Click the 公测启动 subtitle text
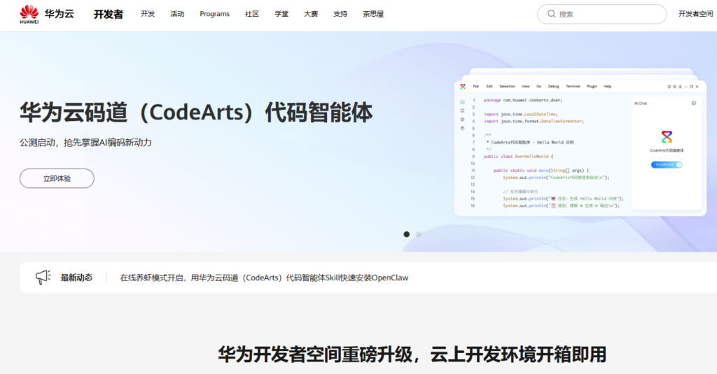Viewport: 717px width, 374px height. [x=85, y=143]
